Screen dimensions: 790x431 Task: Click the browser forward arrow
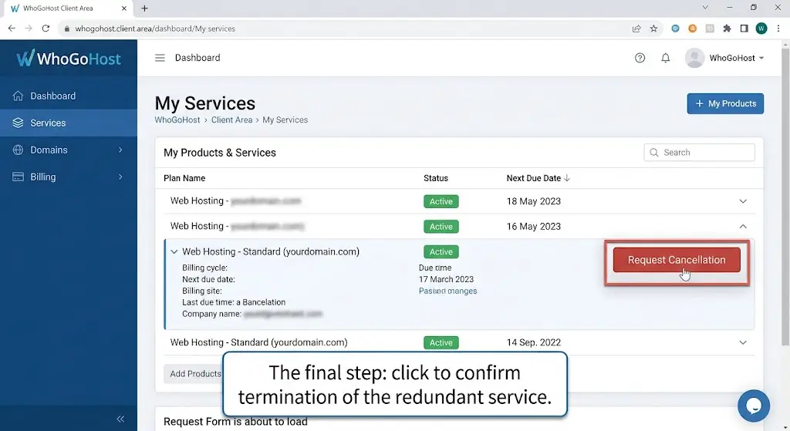(x=29, y=29)
